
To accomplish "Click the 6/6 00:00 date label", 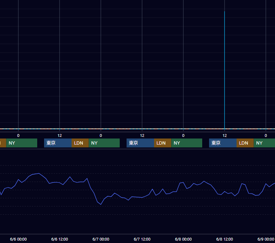I will tap(19, 239).
